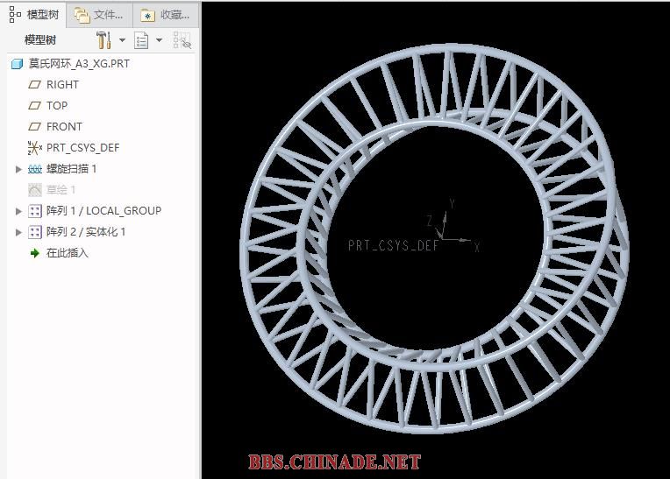This screenshot has height=479, width=670.
Task: Open dropdown arrow next to hammer settings icon
Action: click(122, 40)
